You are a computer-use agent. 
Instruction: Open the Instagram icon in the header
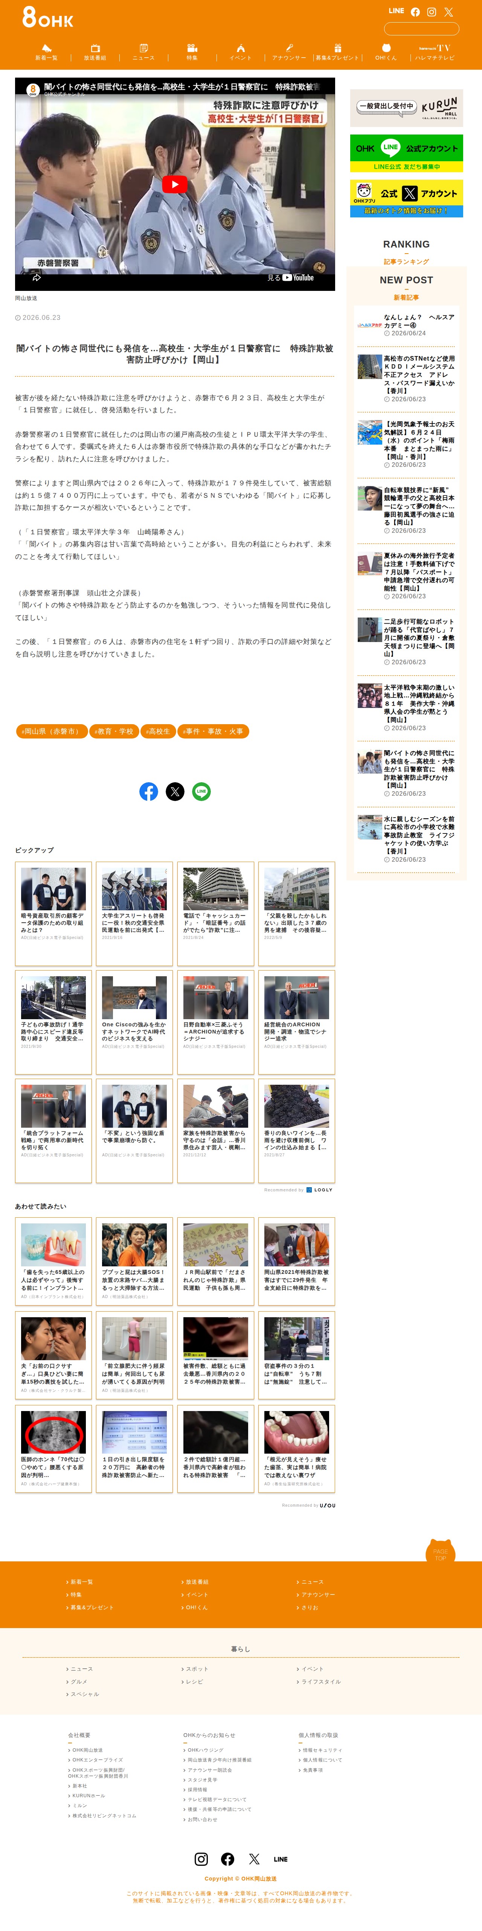pyautogui.click(x=432, y=12)
